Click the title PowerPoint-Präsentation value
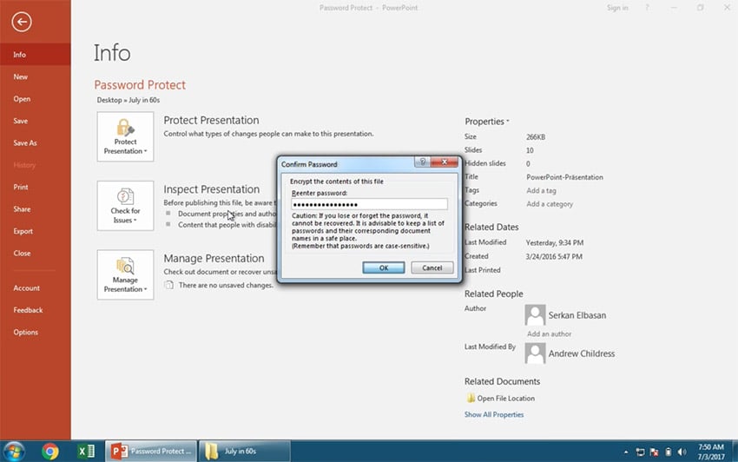Viewport: 738px width, 462px height. (x=564, y=177)
